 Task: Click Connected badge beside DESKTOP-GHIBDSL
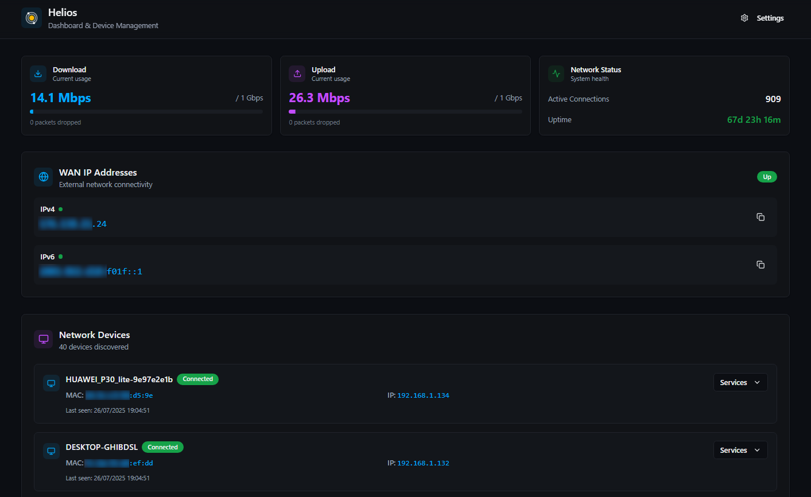coord(162,447)
